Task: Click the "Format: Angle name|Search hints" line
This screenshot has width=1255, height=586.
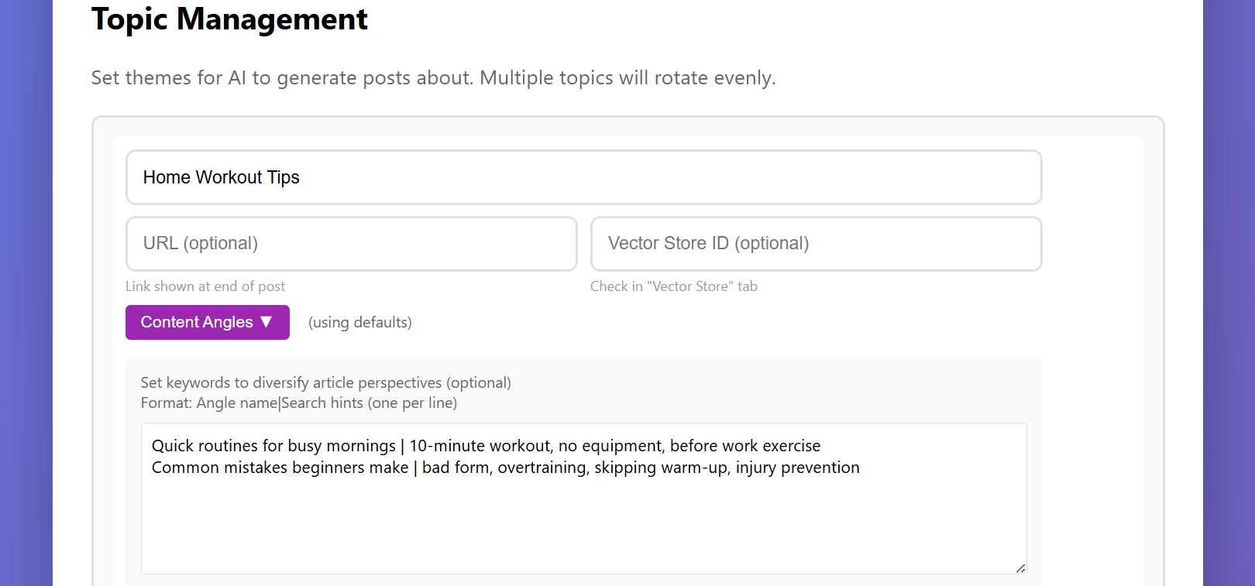Action: pyautogui.click(x=298, y=403)
